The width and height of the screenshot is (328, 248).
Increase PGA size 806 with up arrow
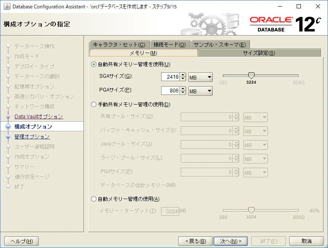[183, 89]
